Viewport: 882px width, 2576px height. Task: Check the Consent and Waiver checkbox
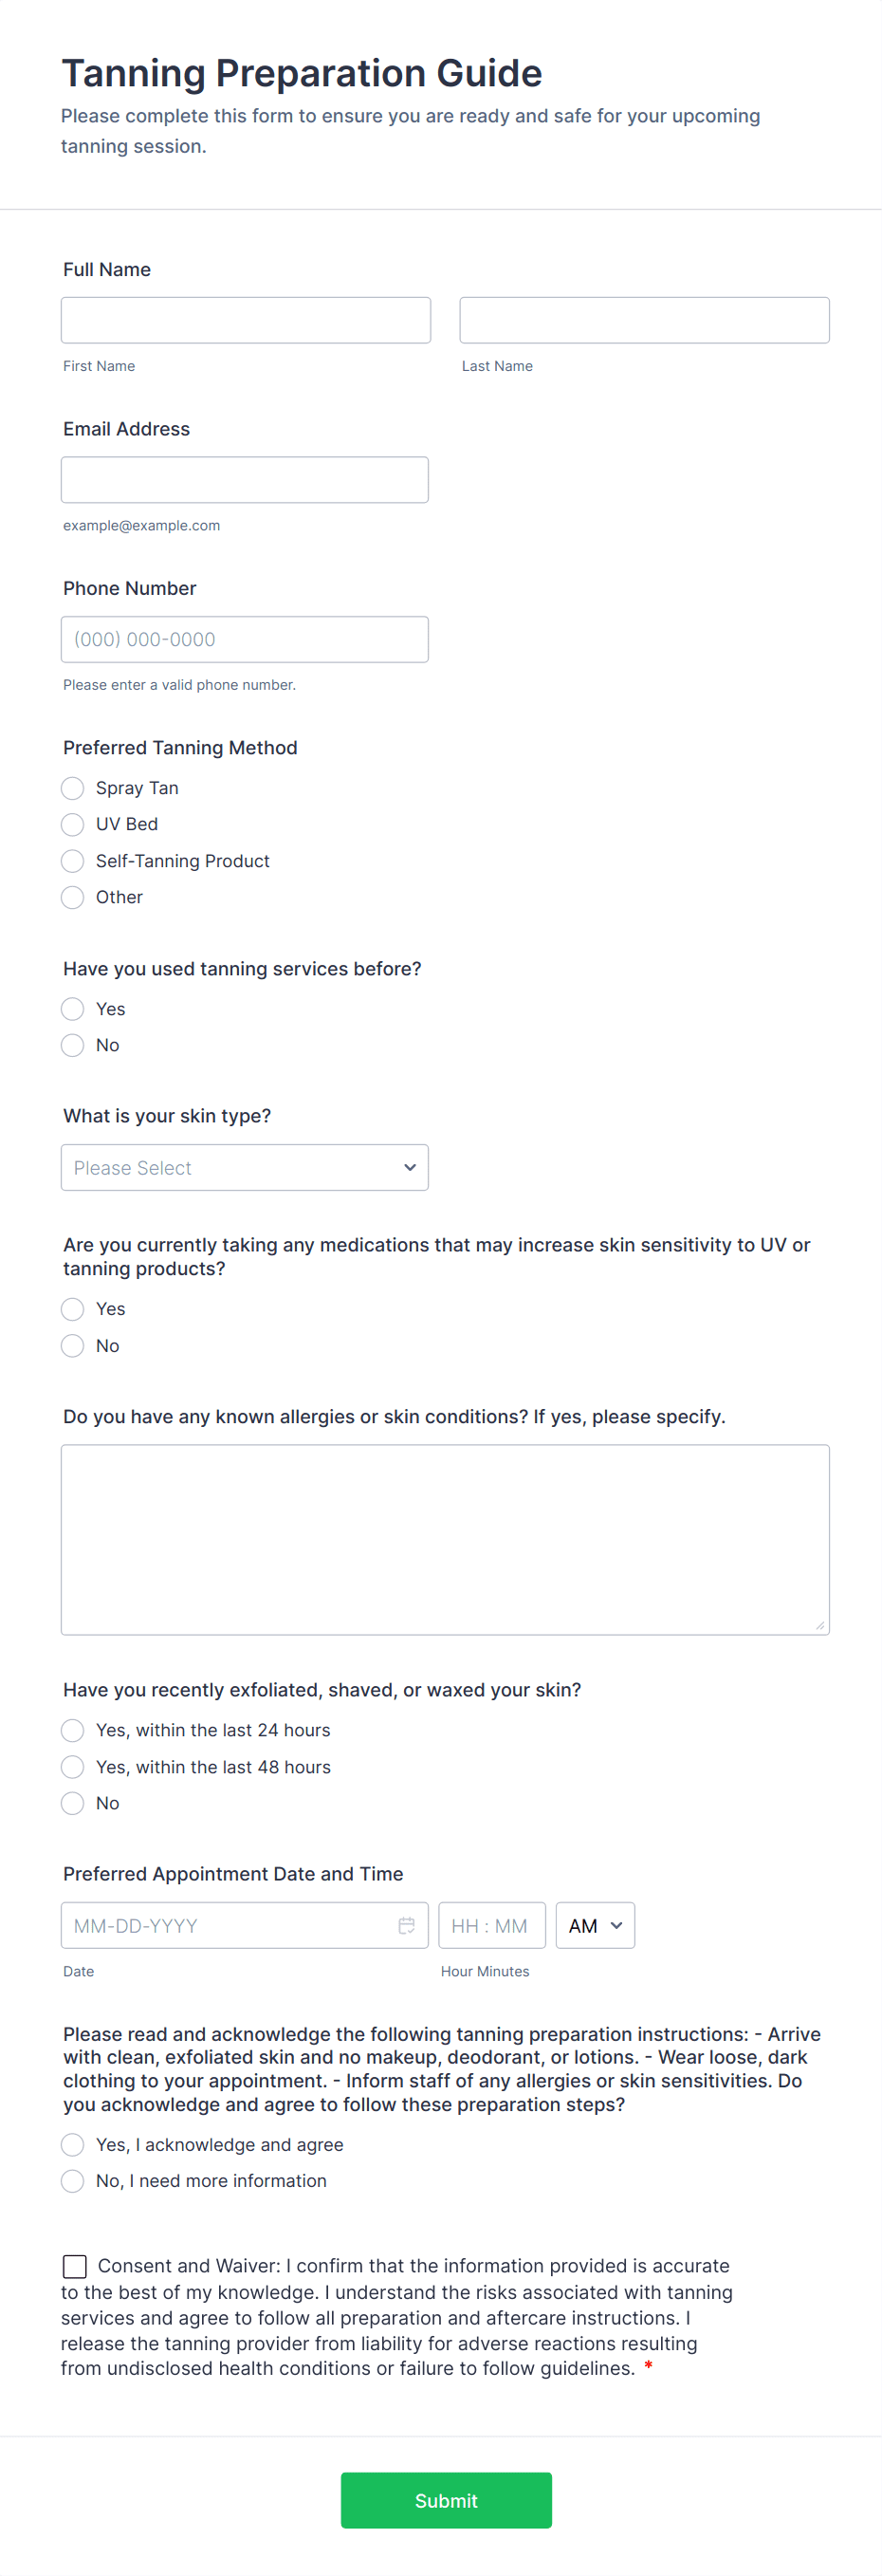point(75,2265)
